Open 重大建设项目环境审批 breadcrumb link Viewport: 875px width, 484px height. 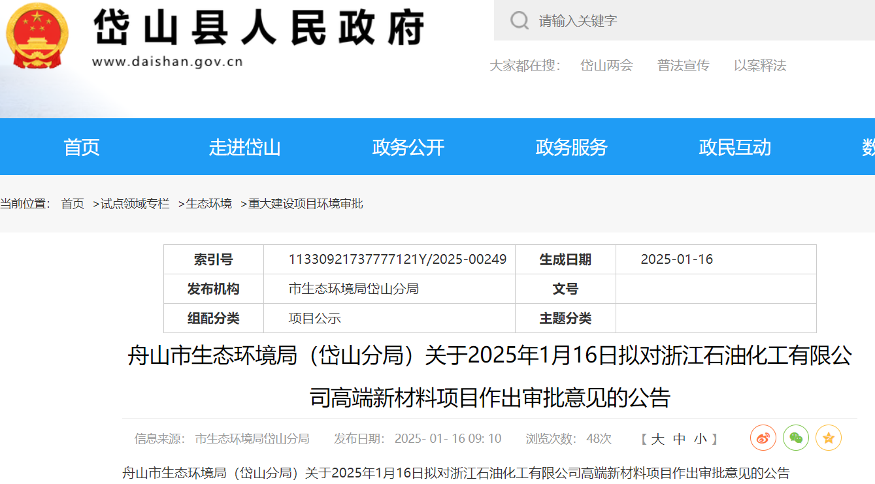(306, 204)
